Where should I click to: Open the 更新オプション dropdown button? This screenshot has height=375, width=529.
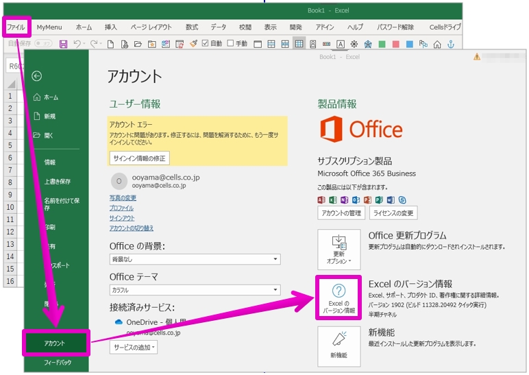click(339, 250)
